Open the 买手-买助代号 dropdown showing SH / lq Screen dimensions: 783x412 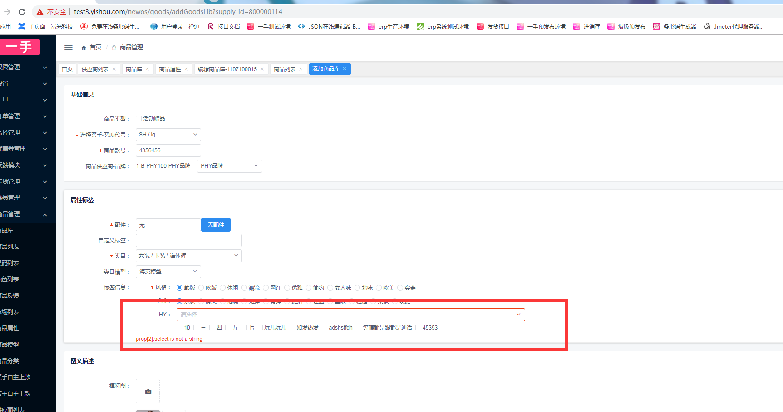[168, 135]
